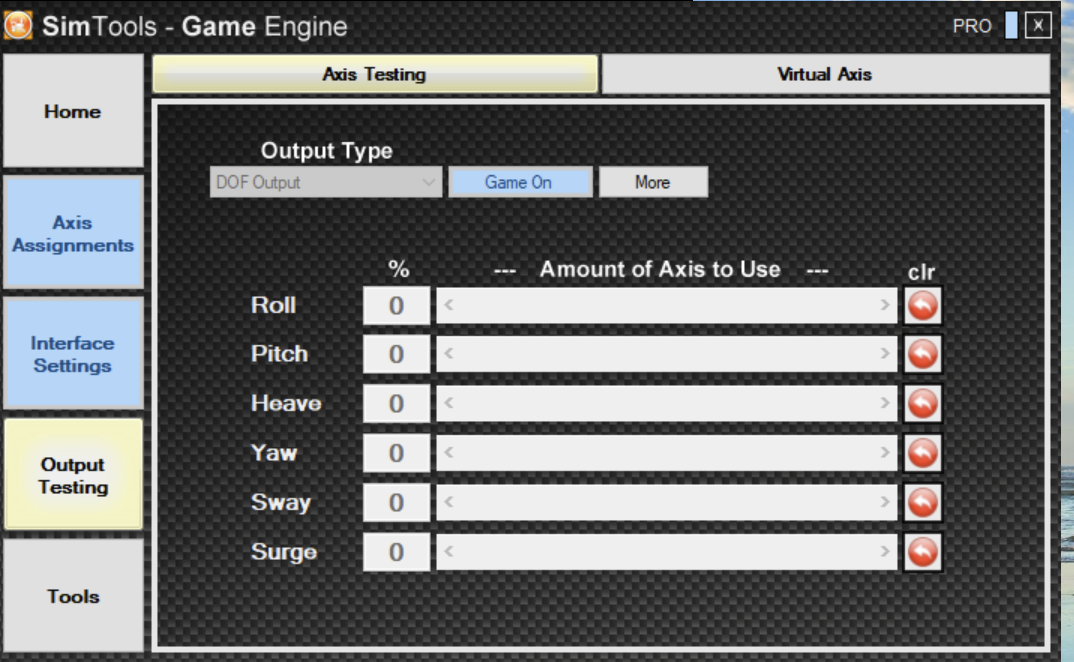Click the SimTools logo icon in title bar
Screen dimensions: 1074x662
18,25
